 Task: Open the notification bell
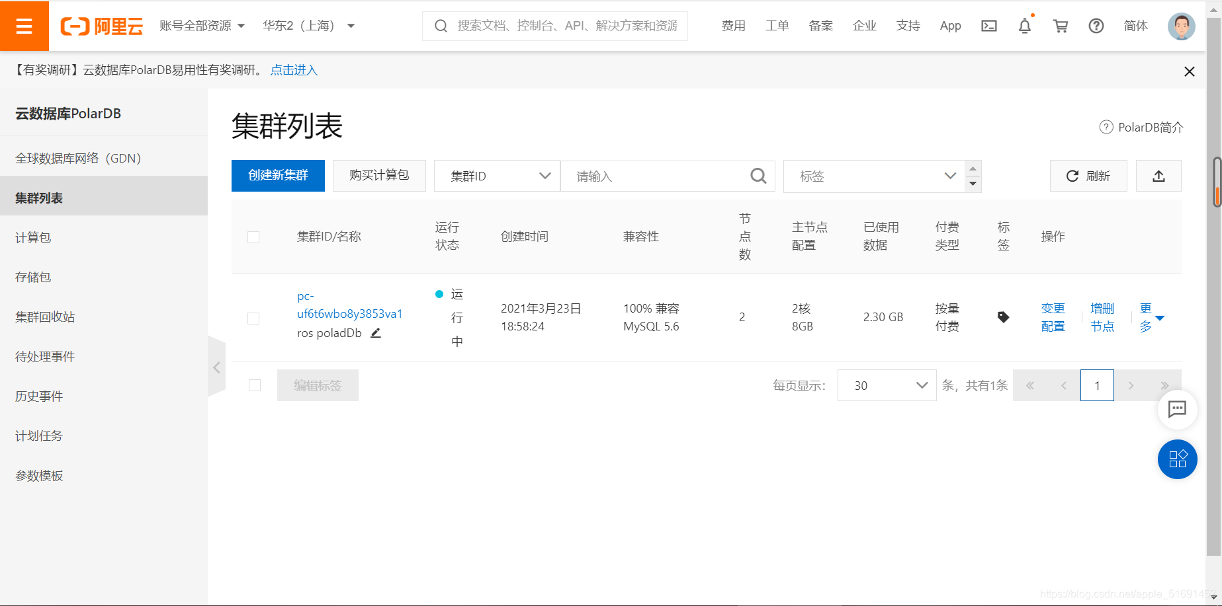(1025, 26)
